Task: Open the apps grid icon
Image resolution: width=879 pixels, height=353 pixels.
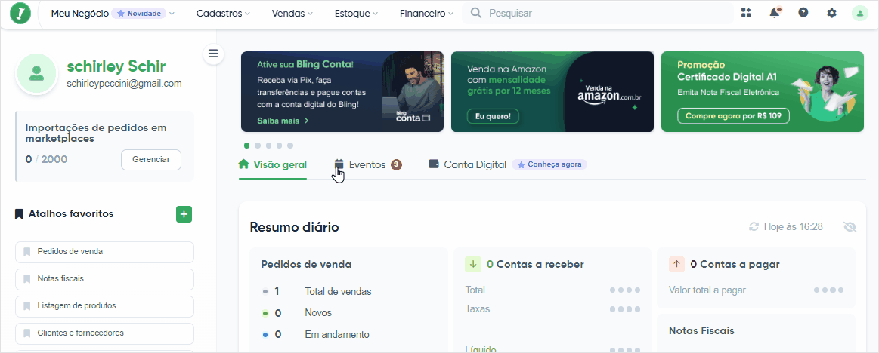Action: tap(745, 13)
